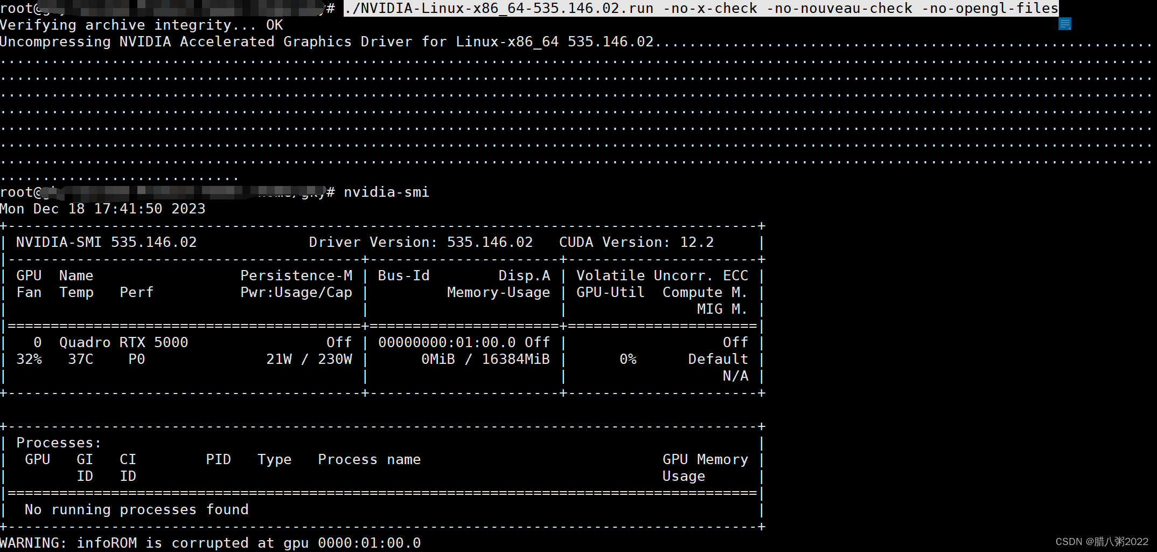
Task: Click memory usage '0MiB / 16384MiB'
Action: pyautogui.click(x=485, y=360)
